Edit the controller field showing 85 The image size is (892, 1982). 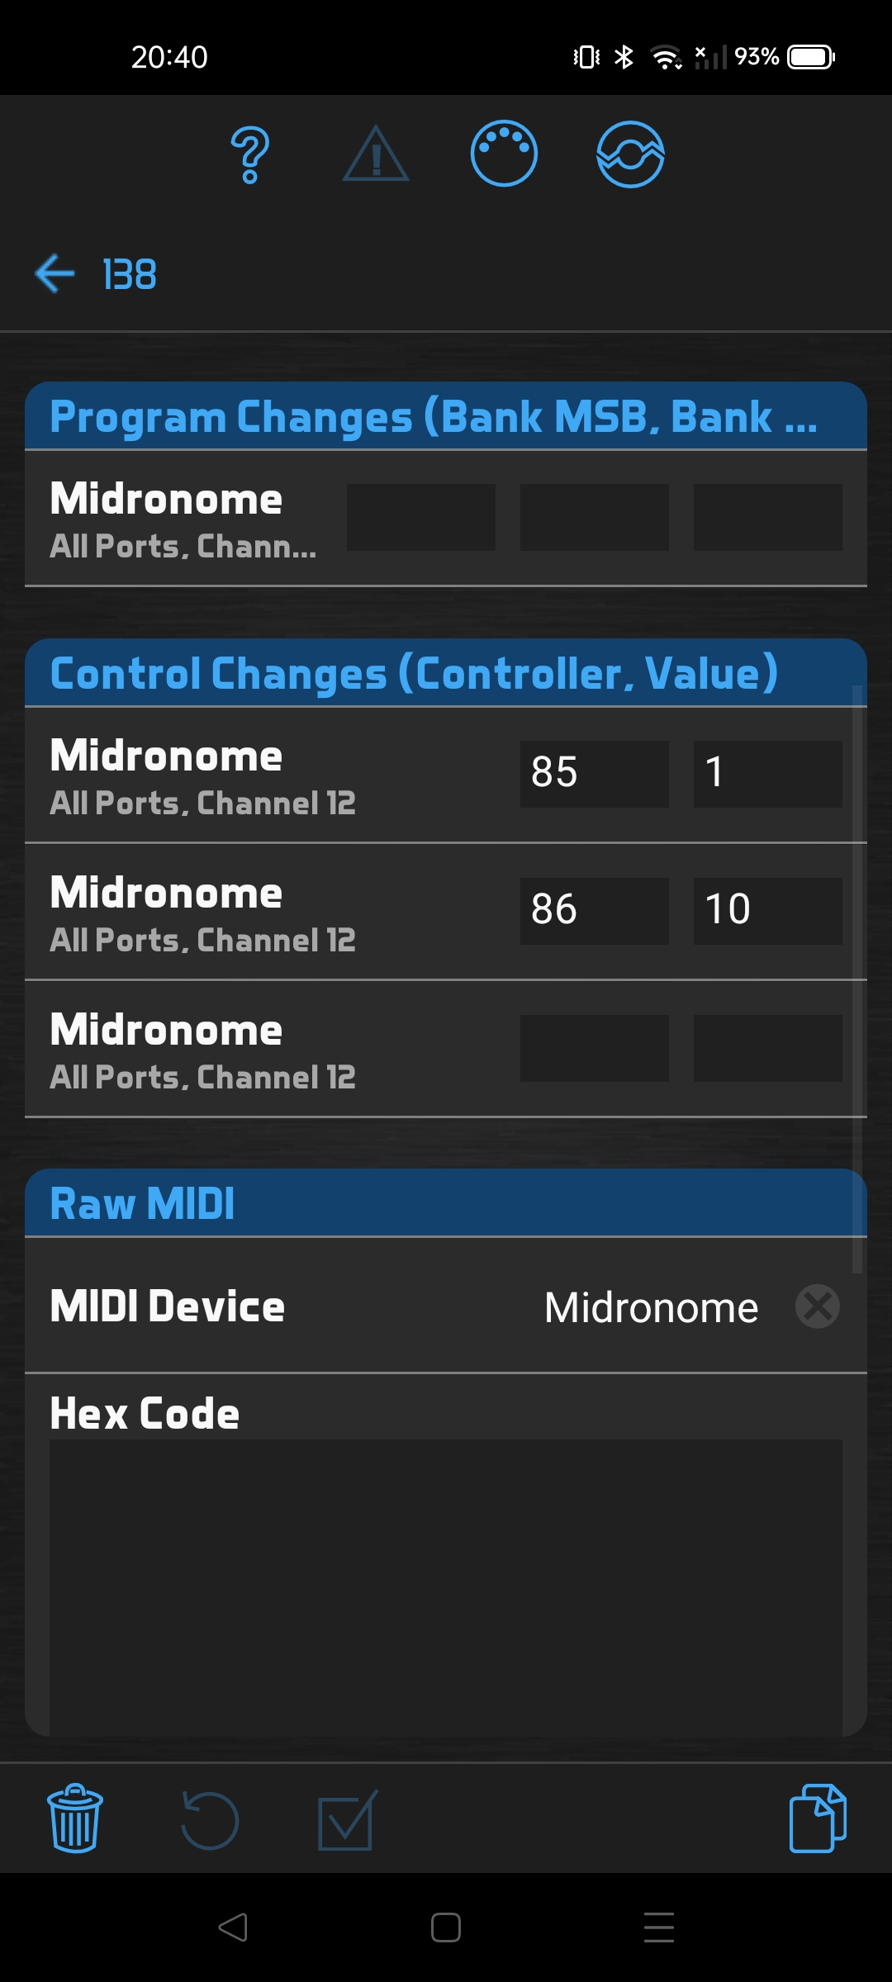pos(594,774)
